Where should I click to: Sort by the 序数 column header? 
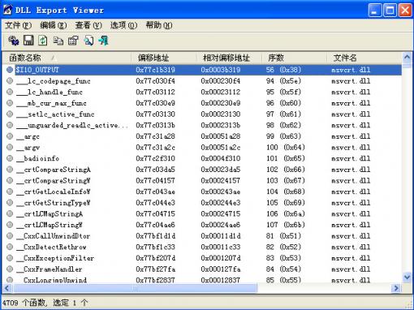pos(294,58)
